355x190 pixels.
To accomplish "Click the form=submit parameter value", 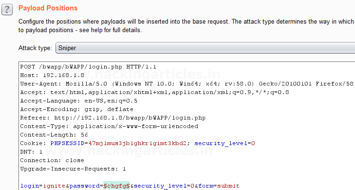I will tap(228, 186).
